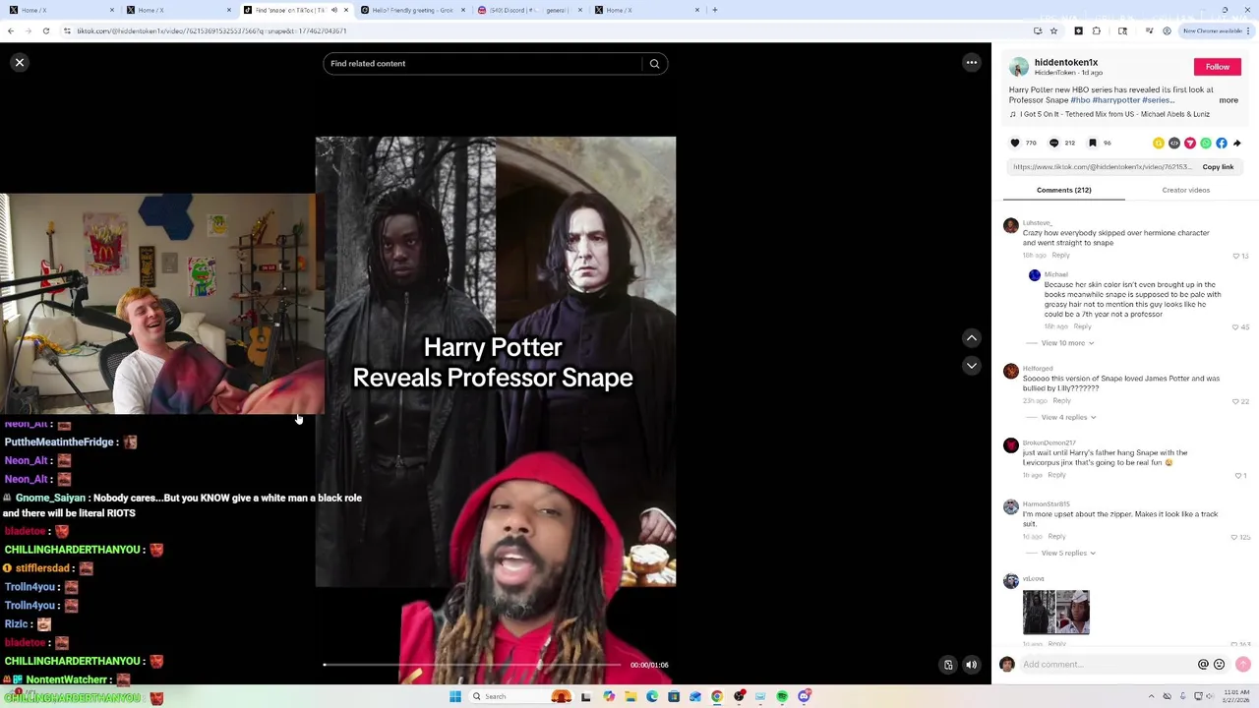
Task: Click the mention @ icon in comment box
Action: click(1203, 665)
